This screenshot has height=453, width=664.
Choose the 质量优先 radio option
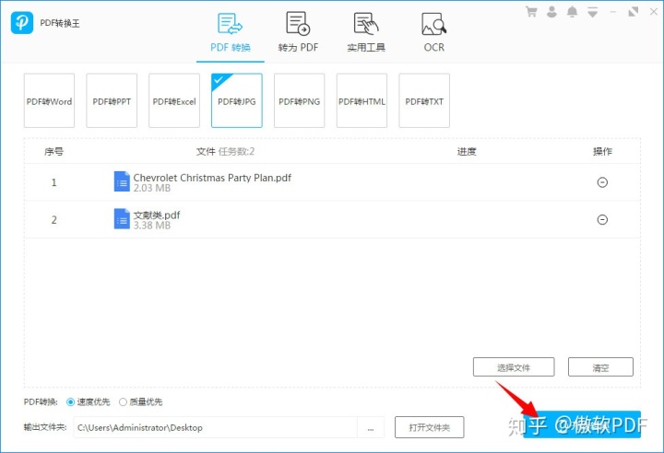pyautogui.click(x=141, y=401)
